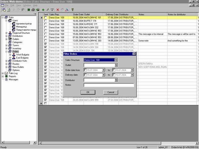The width and height of the screenshot is (199, 149).
Task: Click the Notes text field
Action: tap(109, 85)
